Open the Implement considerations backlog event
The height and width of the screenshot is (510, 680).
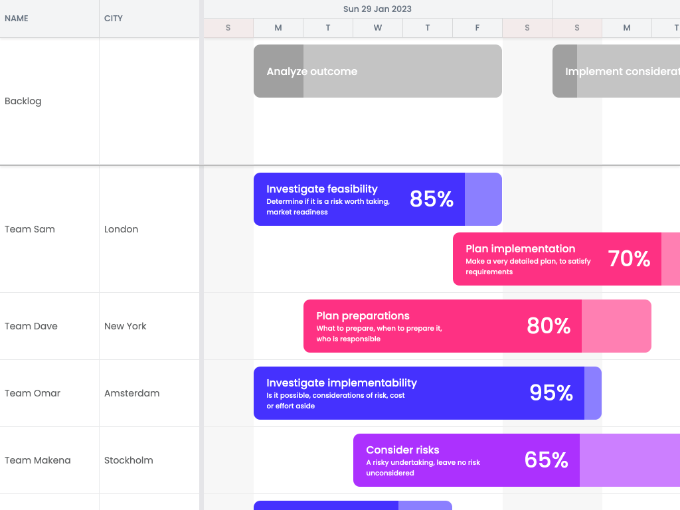616,71
